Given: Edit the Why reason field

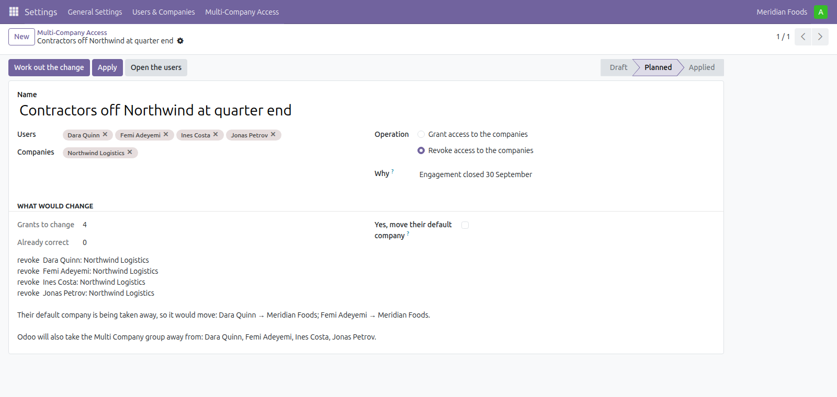Looking at the screenshot, I should [x=567, y=174].
